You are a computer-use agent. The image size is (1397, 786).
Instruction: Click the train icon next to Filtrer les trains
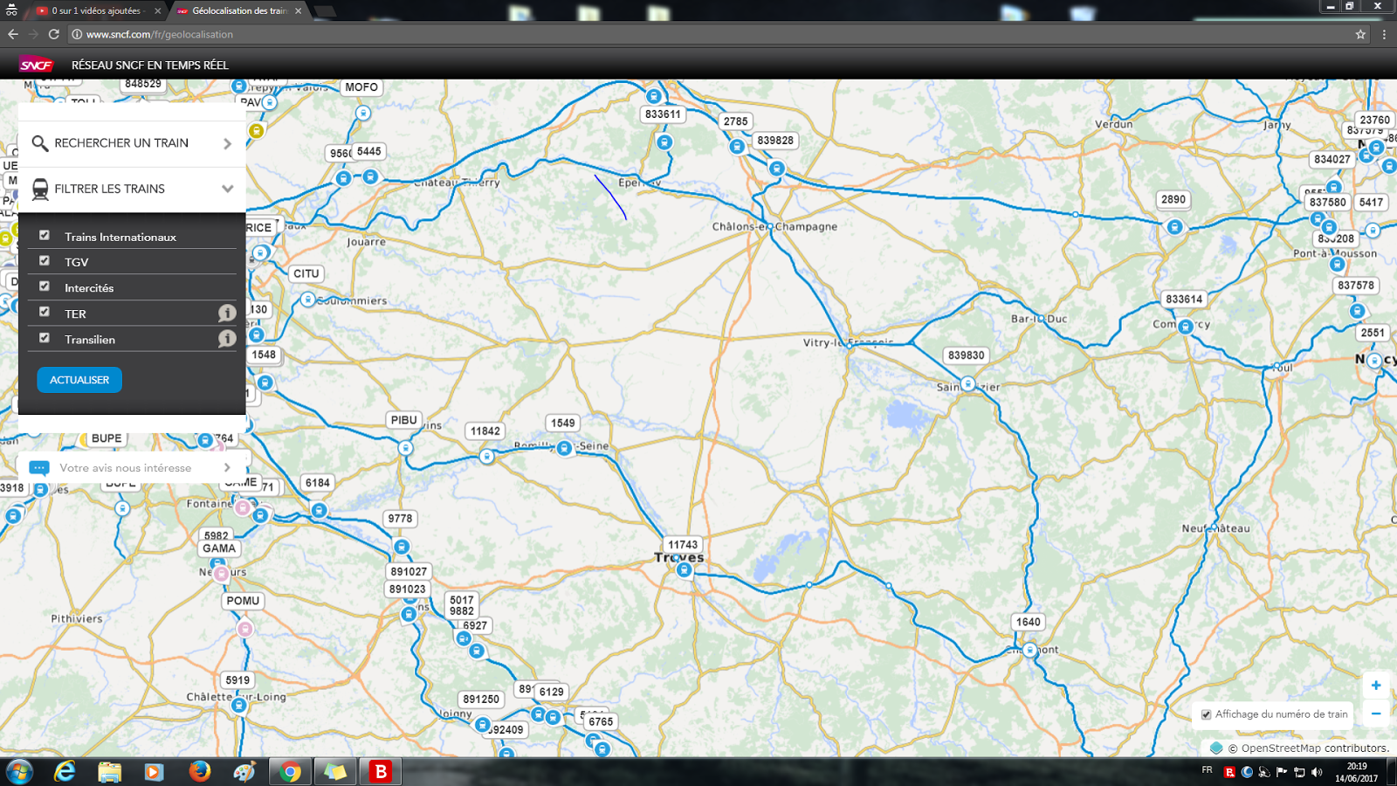[x=39, y=189]
